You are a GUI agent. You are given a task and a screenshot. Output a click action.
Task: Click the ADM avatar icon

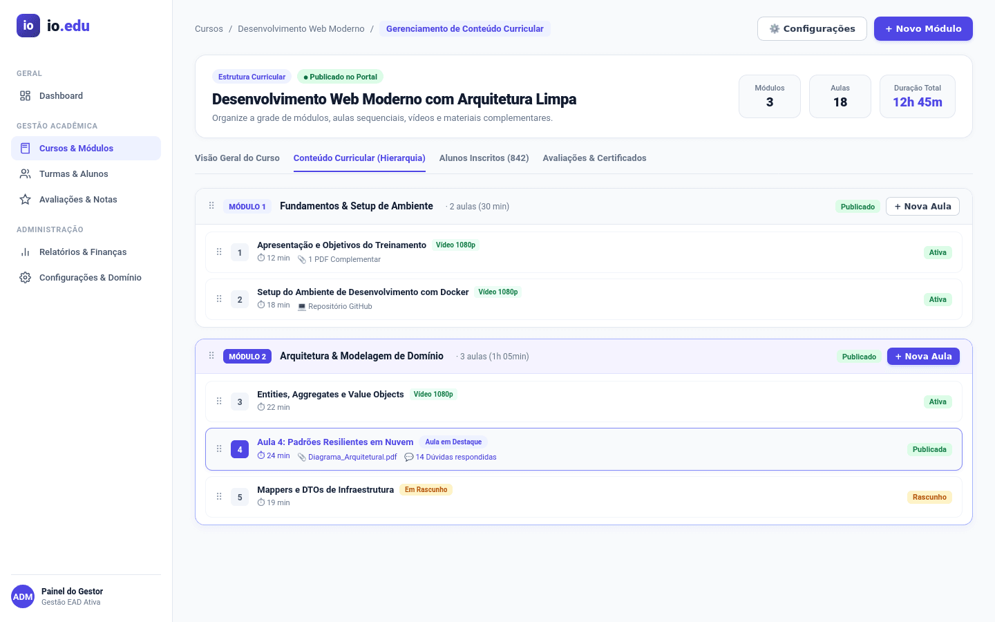point(23,596)
